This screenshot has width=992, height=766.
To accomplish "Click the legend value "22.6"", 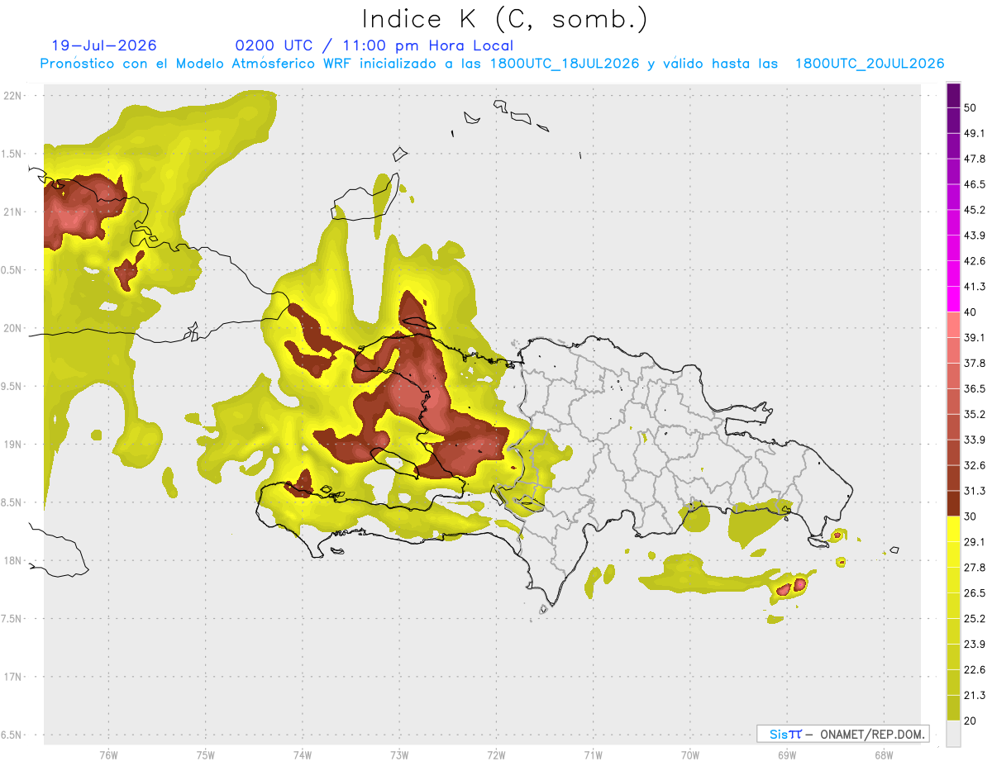I will point(975,670).
